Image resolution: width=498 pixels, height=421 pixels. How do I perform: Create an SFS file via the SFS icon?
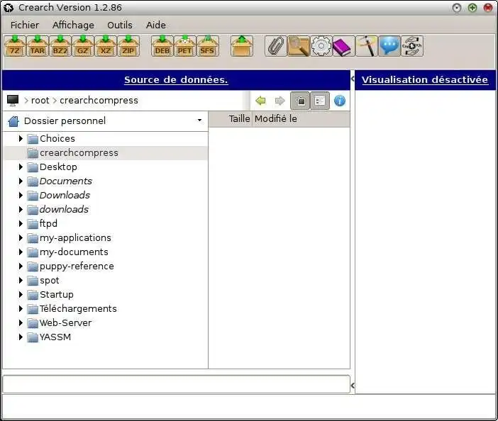(x=208, y=46)
